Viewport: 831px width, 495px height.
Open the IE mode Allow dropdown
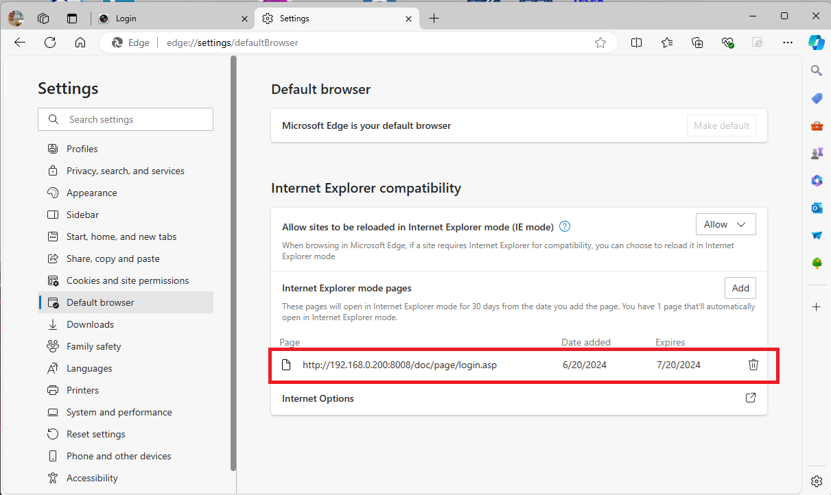click(x=725, y=224)
